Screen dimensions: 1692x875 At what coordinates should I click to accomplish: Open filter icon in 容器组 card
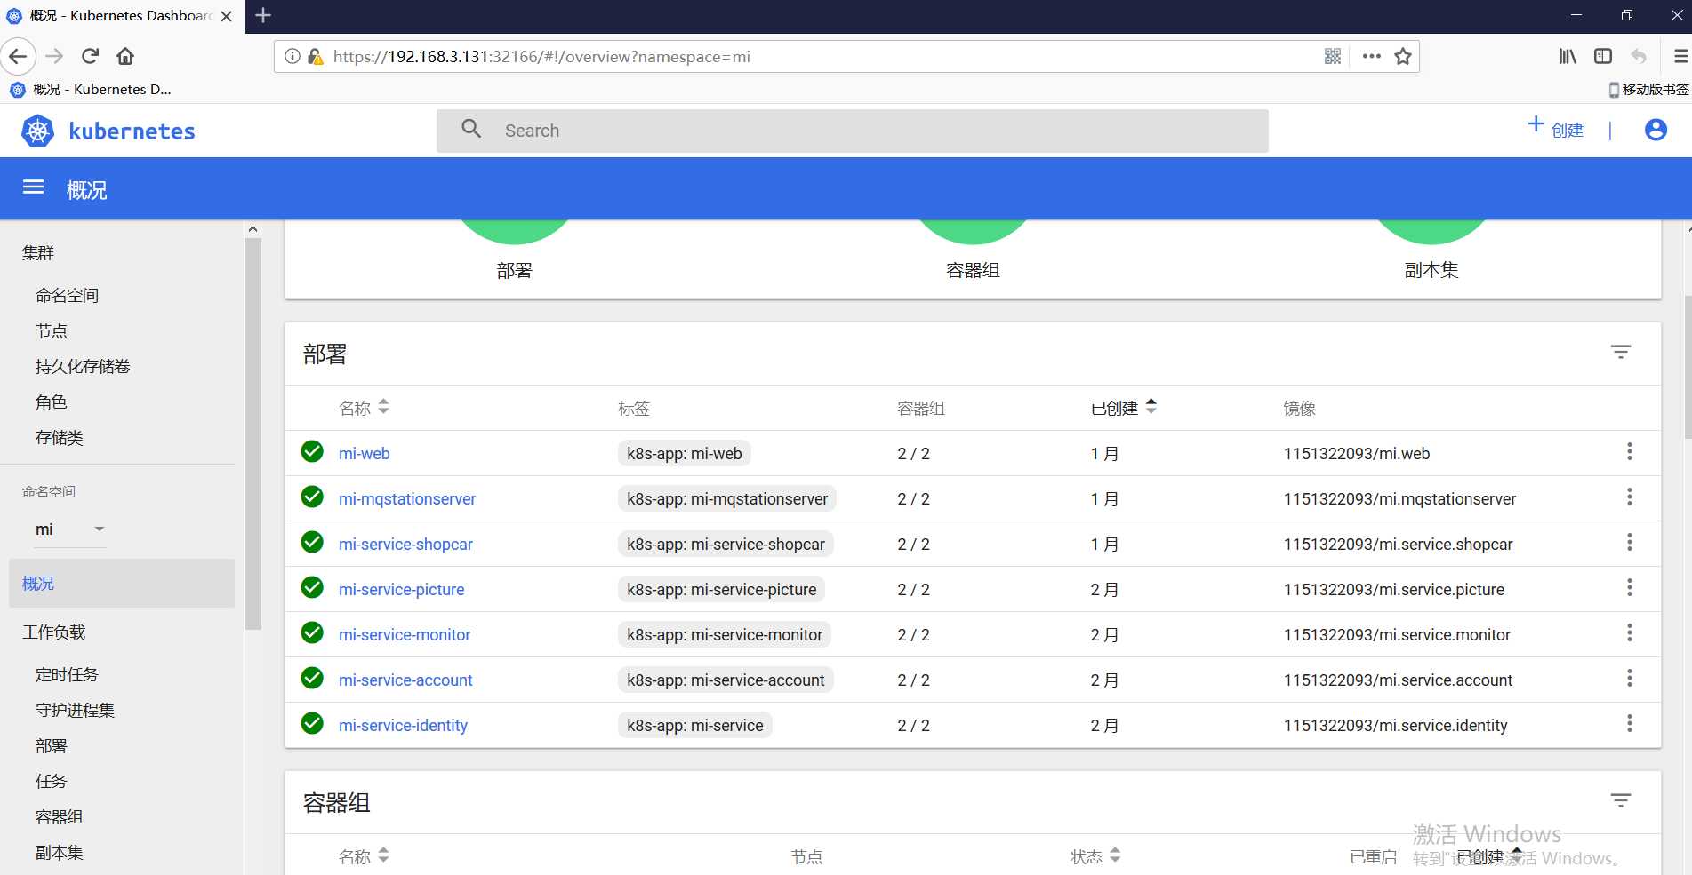click(x=1621, y=800)
